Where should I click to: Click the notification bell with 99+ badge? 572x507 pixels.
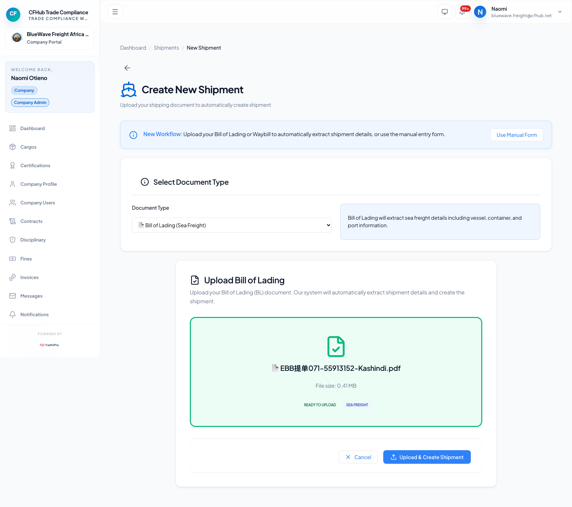coord(462,11)
